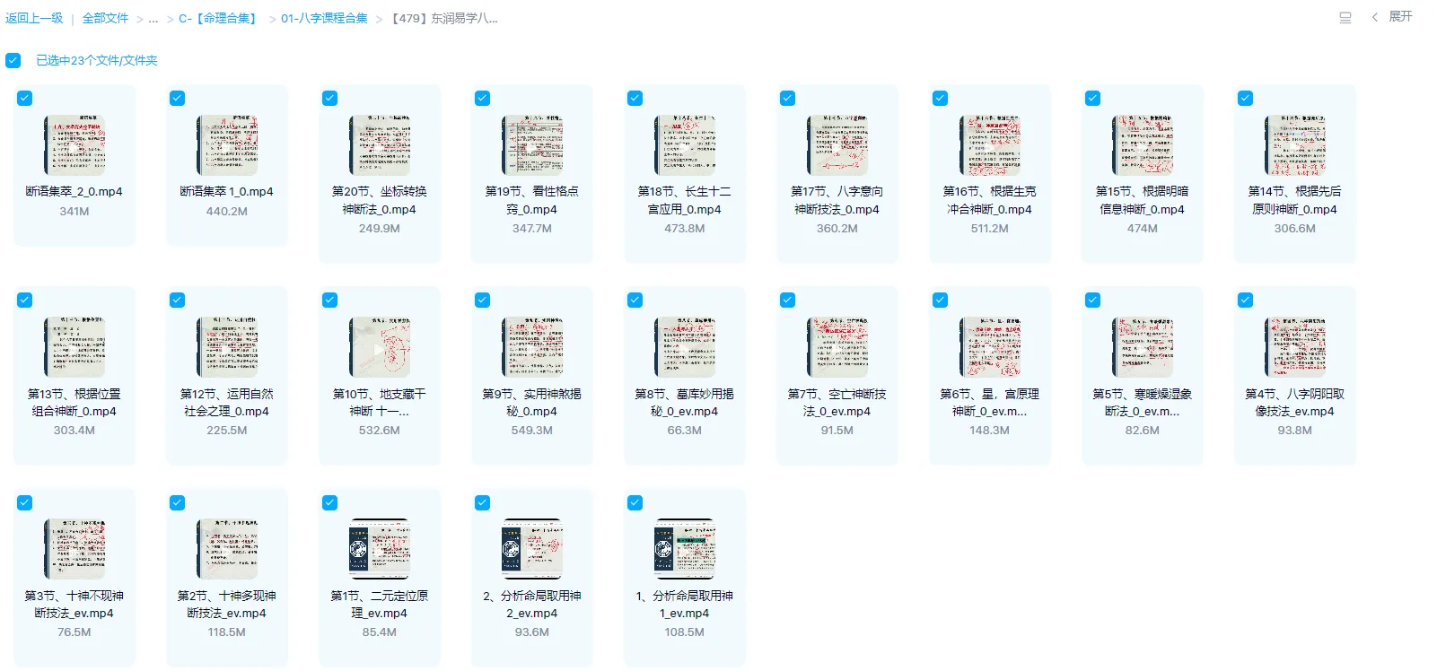Uncheck the checkbox on 第6节、星，宫原理神断 file

941,301
